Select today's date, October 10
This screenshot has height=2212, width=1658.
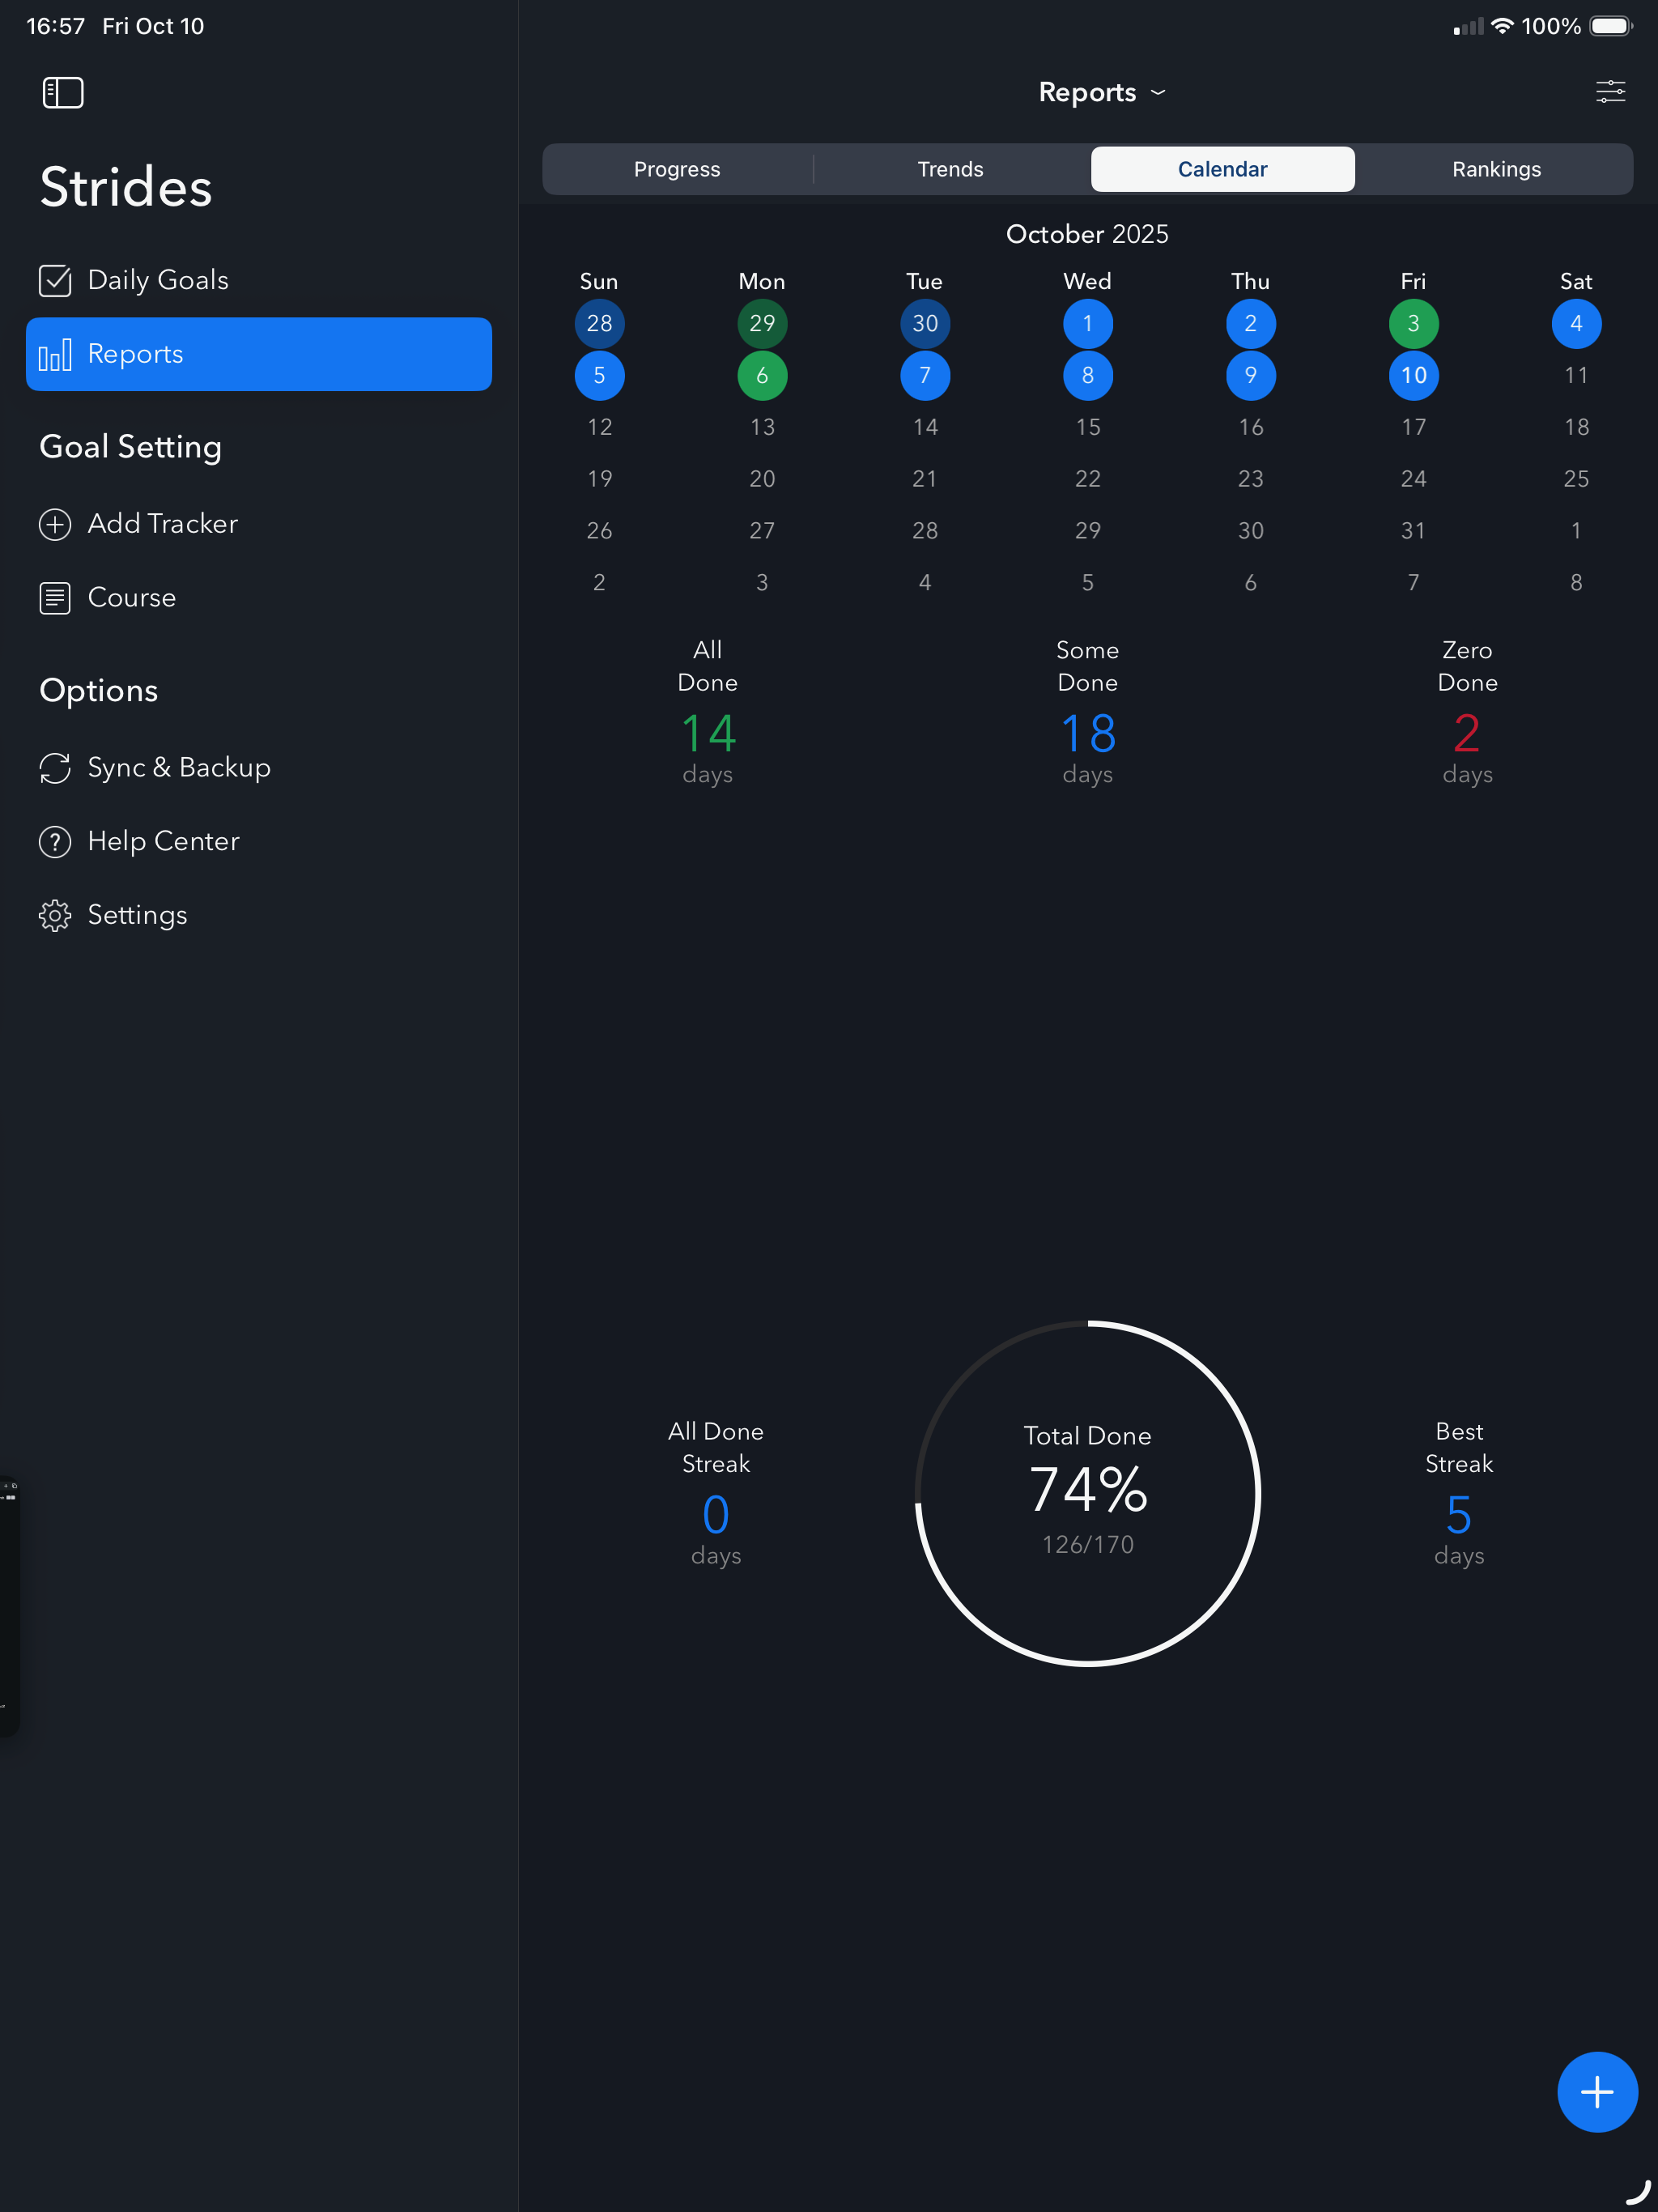(x=1413, y=376)
